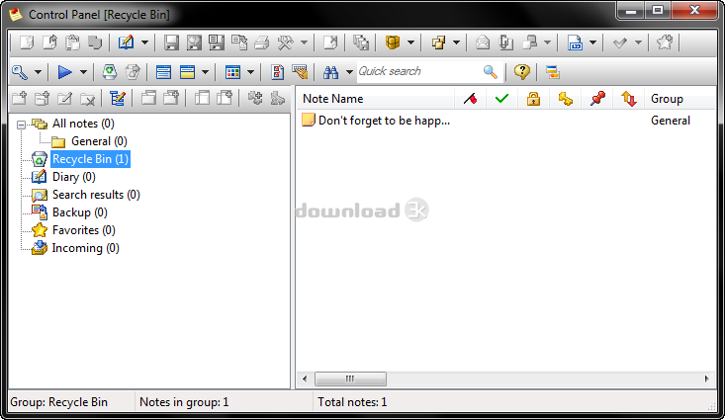Open the dropdown arrow beside the gold cube

click(410, 42)
